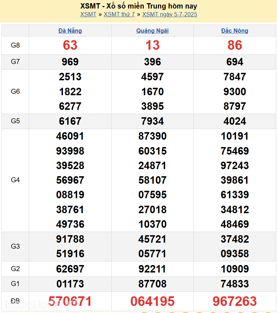Open the Đà Nẵng column header link

[x=70, y=31]
